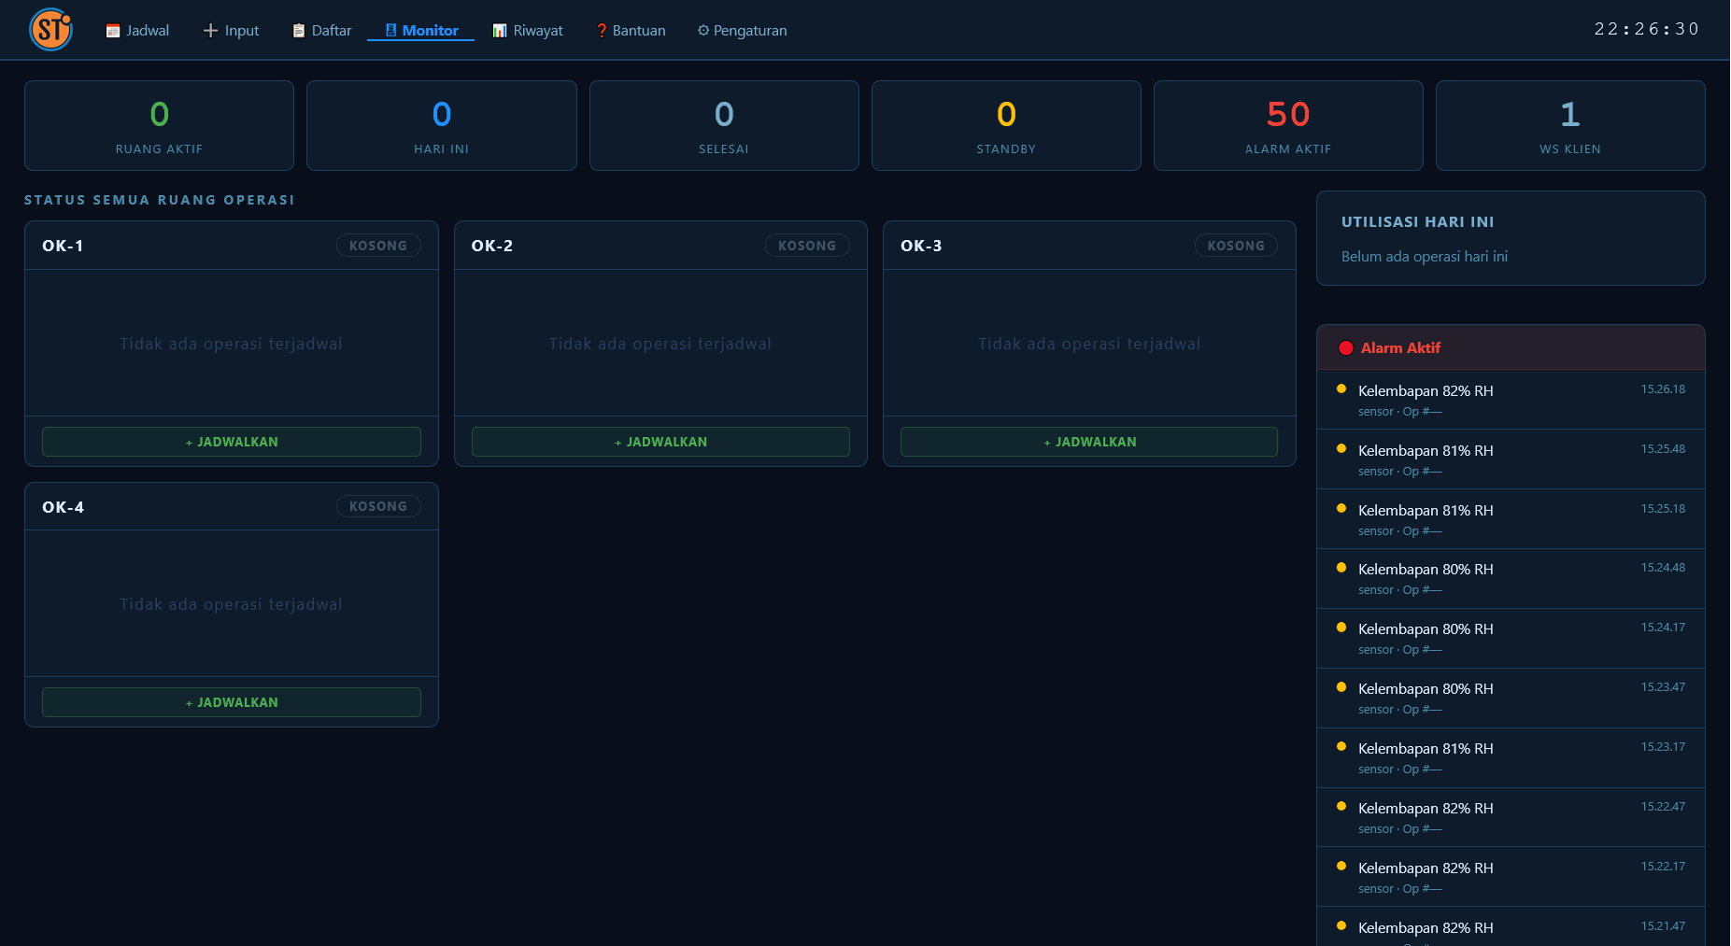Click the WS Klien counter card
Image resolution: width=1731 pixels, height=946 pixels.
tap(1570, 126)
